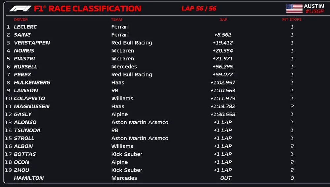The width and height of the screenshot is (330, 187).
Task: Select the DRIVER column header
Action: [21, 19]
